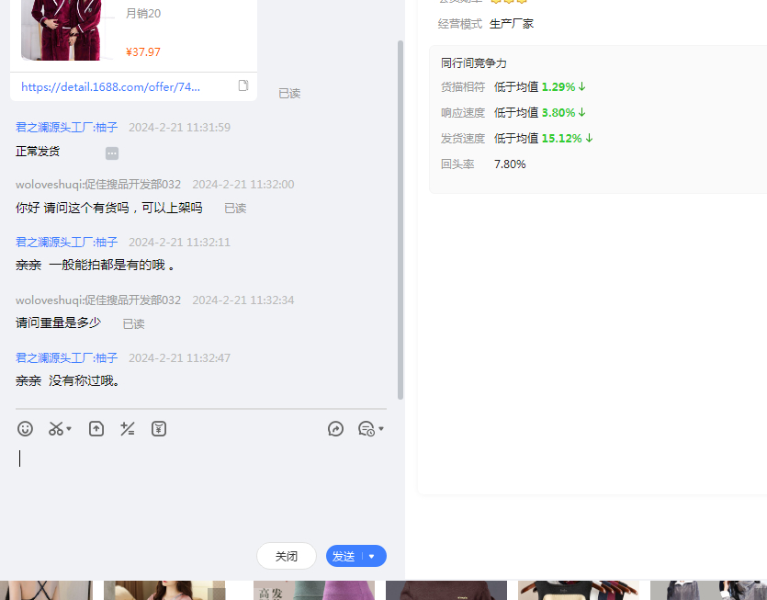This screenshot has height=600, width=767.
Task: Open the plus-minus calculator icon
Action: pyautogui.click(x=127, y=429)
